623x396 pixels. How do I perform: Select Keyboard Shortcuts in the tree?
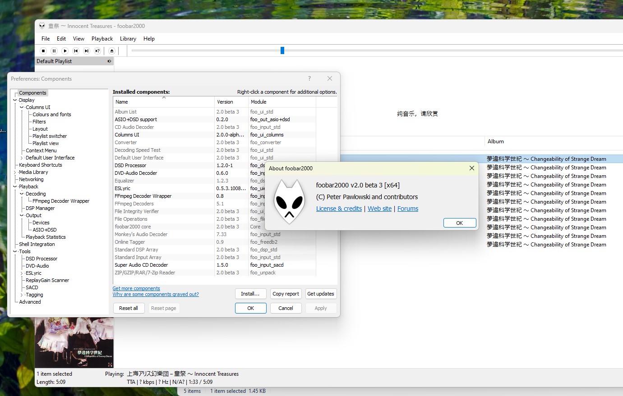tap(41, 165)
